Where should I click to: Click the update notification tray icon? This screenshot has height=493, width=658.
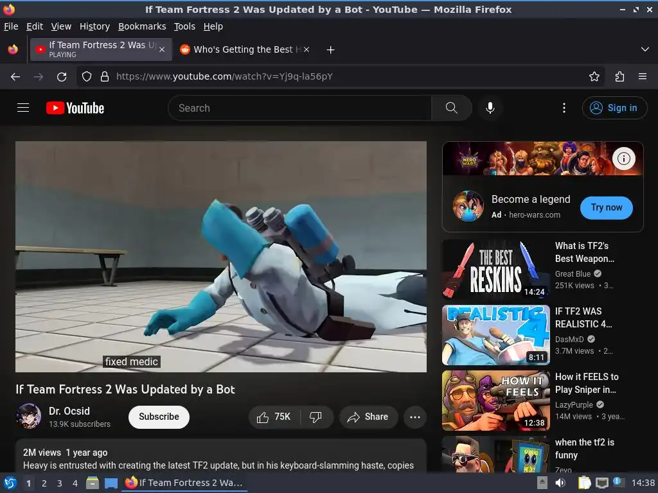click(x=618, y=483)
